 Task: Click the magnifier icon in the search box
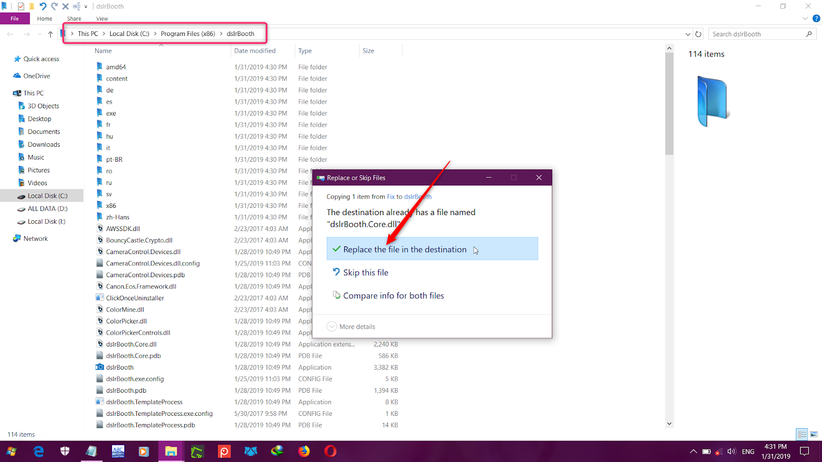point(809,34)
